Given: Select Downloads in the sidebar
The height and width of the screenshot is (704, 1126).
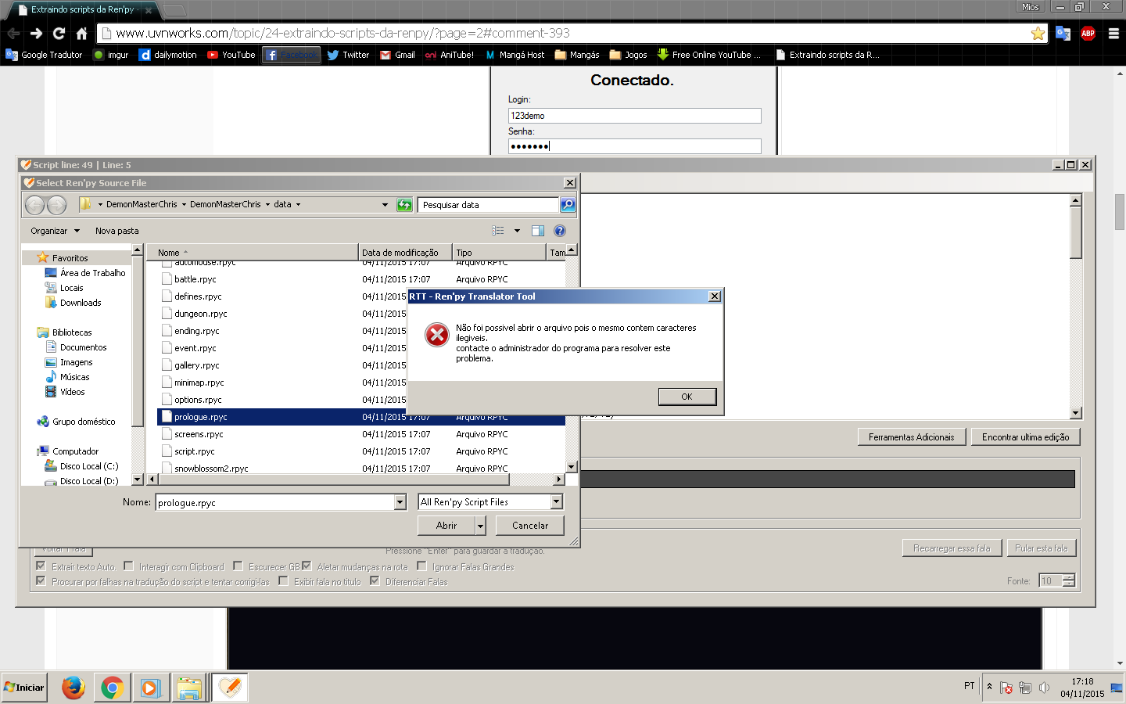Looking at the screenshot, I should [x=81, y=303].
